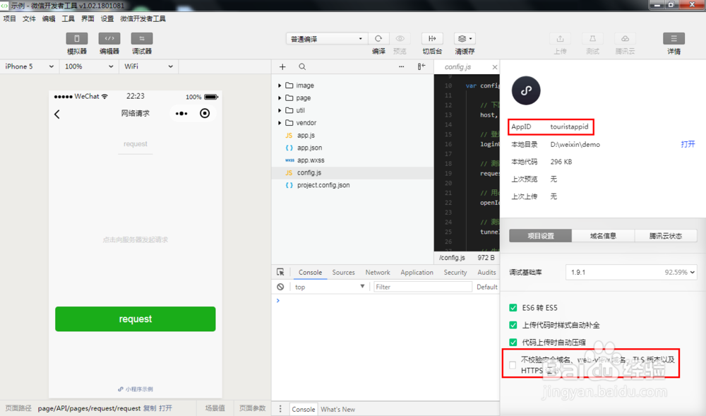This screenshot has width=706, height=416.
Task: Click 打开 link next to local directory
Action: coord(688,144)
